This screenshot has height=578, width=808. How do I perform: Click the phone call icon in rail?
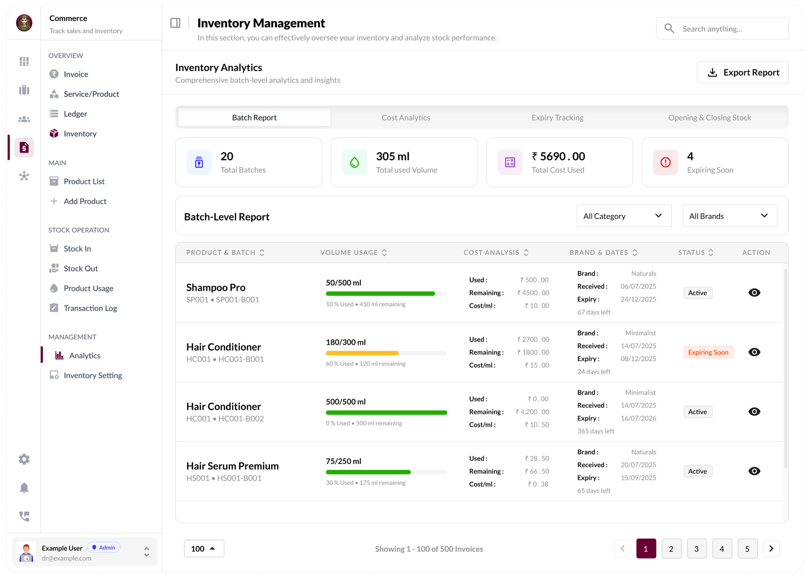24,516
